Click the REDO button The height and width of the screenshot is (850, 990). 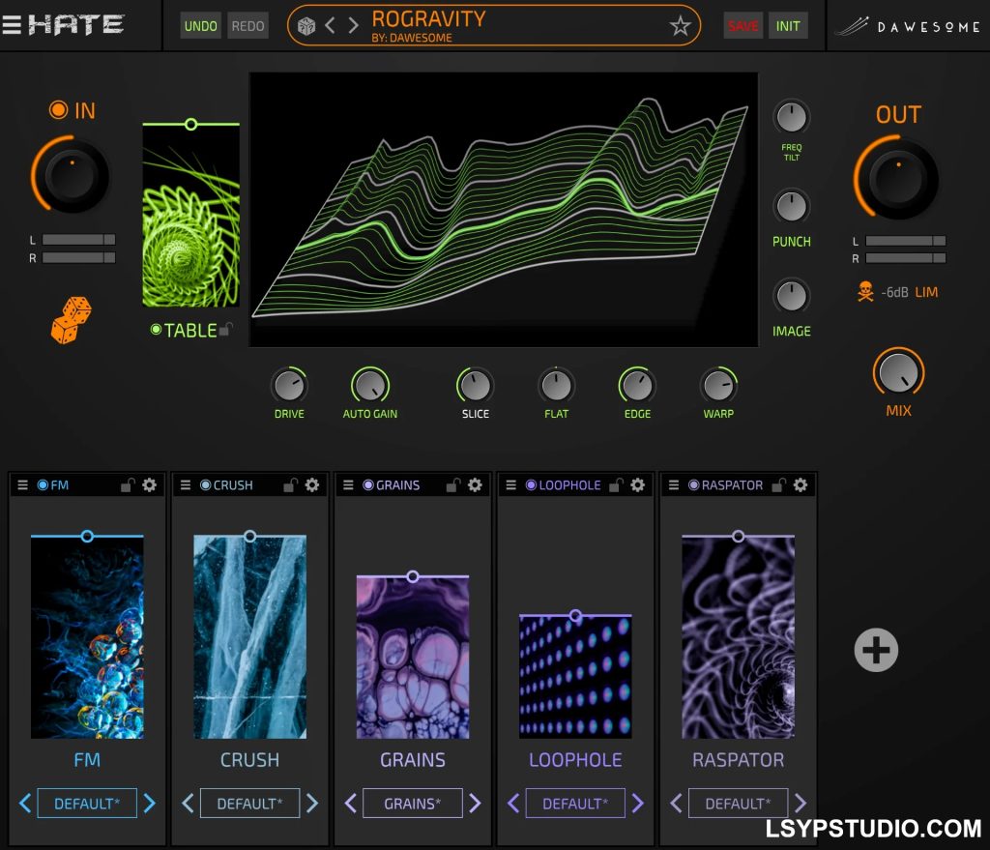pos(247,26)
